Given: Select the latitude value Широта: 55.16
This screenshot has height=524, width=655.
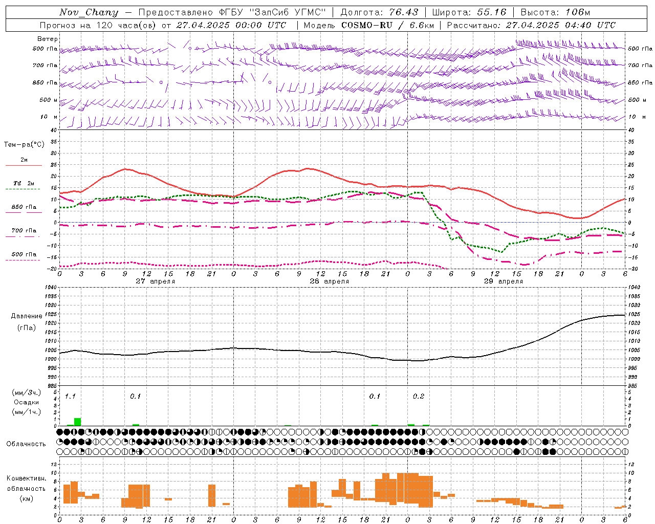Looking at the screenshot, I should pos(469,12).
